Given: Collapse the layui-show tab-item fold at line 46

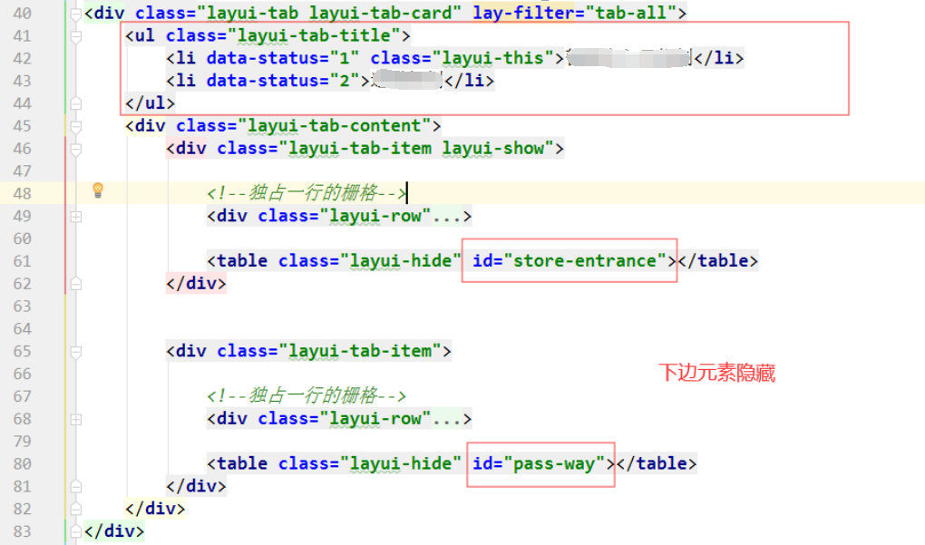Looking at the screenshot, I should (x=76, y=150).
